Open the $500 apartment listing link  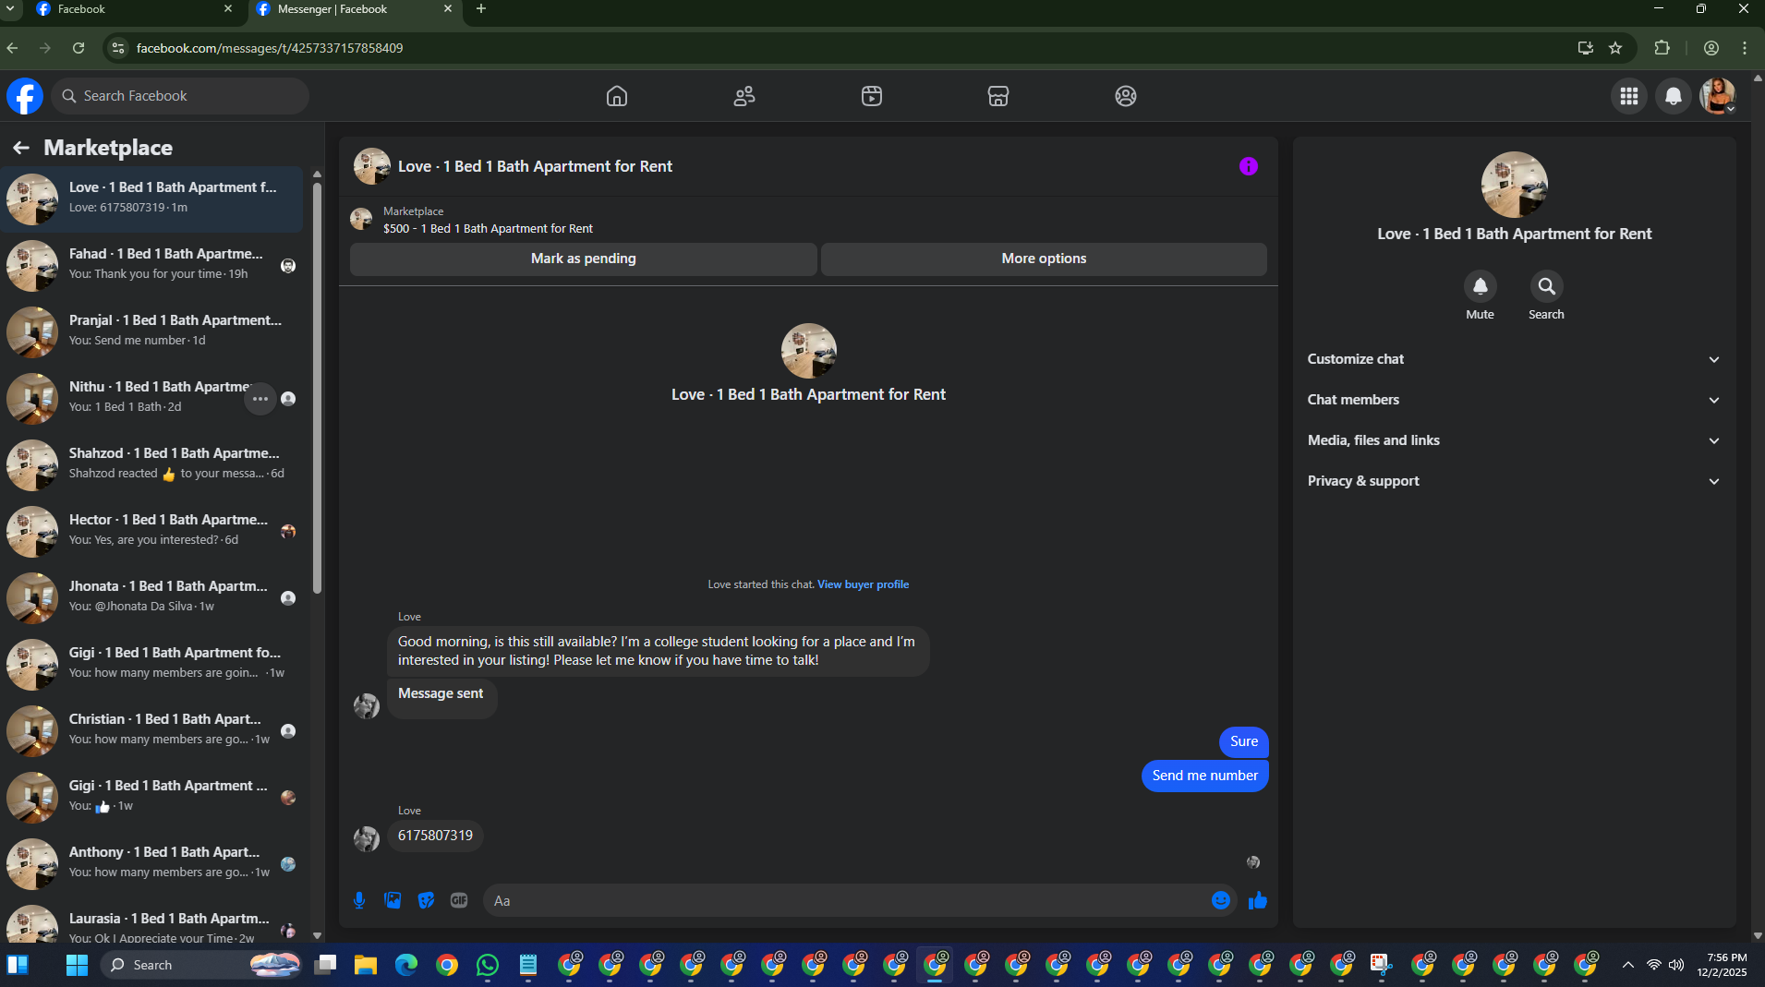[488, 229]
